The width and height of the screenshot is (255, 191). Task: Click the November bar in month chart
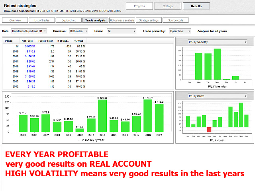pyautogui.click(x=241, y=115)
